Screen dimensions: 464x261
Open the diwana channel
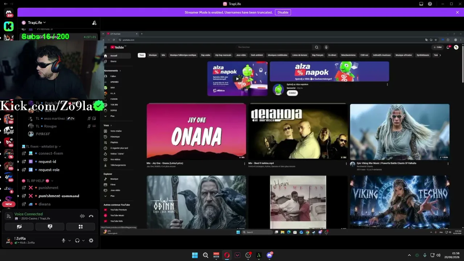[x=45, y=204]
